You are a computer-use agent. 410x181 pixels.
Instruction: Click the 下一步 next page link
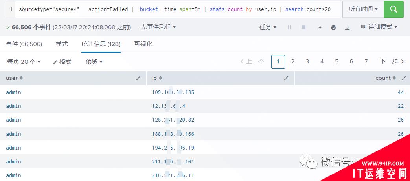[x=392, y=61]
